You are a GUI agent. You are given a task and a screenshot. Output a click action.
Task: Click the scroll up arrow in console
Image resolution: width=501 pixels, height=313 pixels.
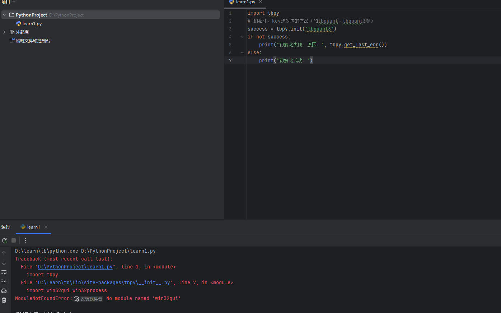click(4, 253)
